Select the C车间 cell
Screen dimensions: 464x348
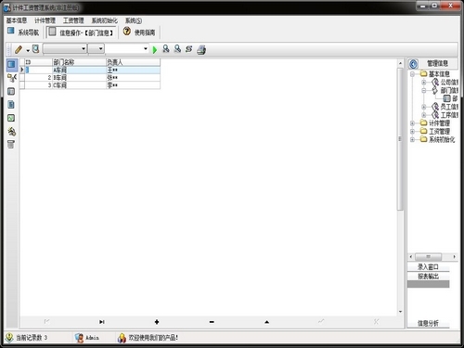(x=79, y=85)
